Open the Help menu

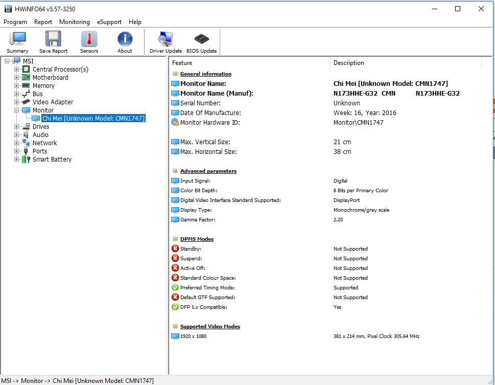135,22
